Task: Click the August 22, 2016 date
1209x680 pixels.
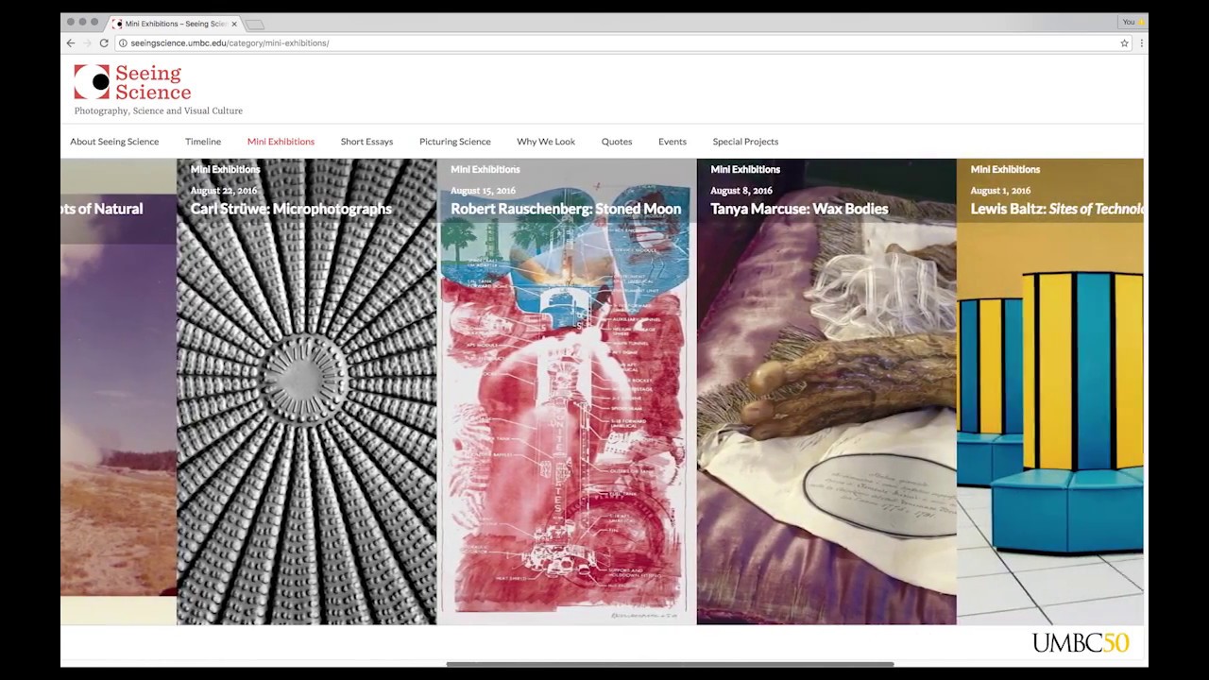Action: [x=223, y=191]
